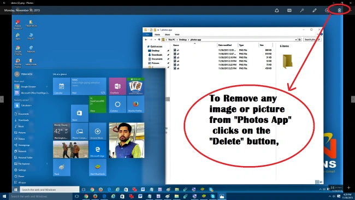Click Up arrow in pictured File Explorer
Viewport: 355px width, 200px height.
point(159,40)
